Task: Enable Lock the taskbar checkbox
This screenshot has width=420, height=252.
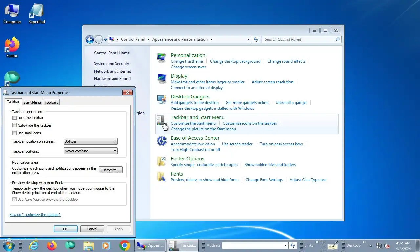Action: point(14,118)
